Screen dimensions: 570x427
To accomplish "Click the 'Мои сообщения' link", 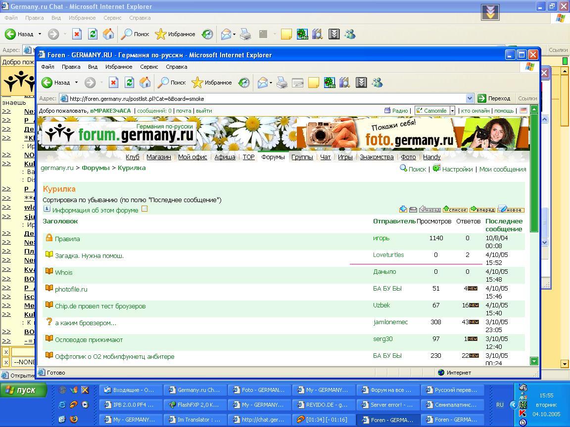I will pos(502,169).
